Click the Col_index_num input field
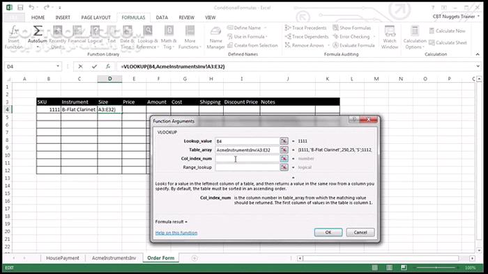488x274 pixels. tap(247, 159)
